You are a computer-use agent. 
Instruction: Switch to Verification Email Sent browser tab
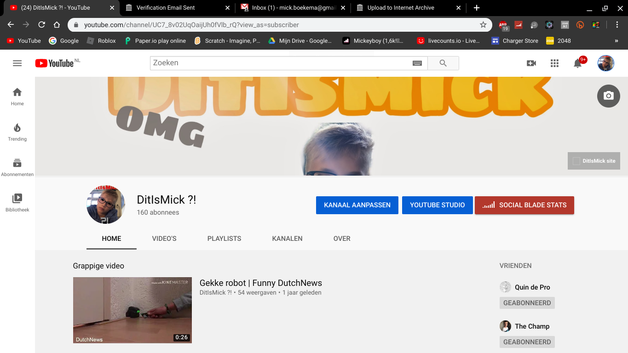point(177,8)
